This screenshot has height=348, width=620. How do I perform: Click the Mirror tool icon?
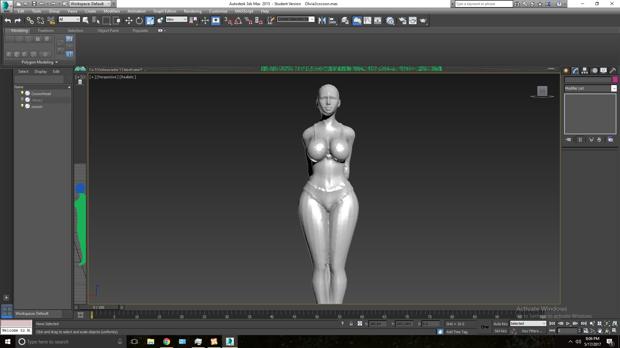point(322,21)
